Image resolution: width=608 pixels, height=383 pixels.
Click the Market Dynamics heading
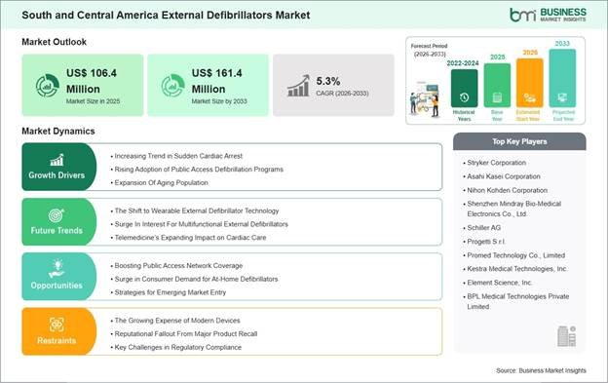tap(58, 131)
